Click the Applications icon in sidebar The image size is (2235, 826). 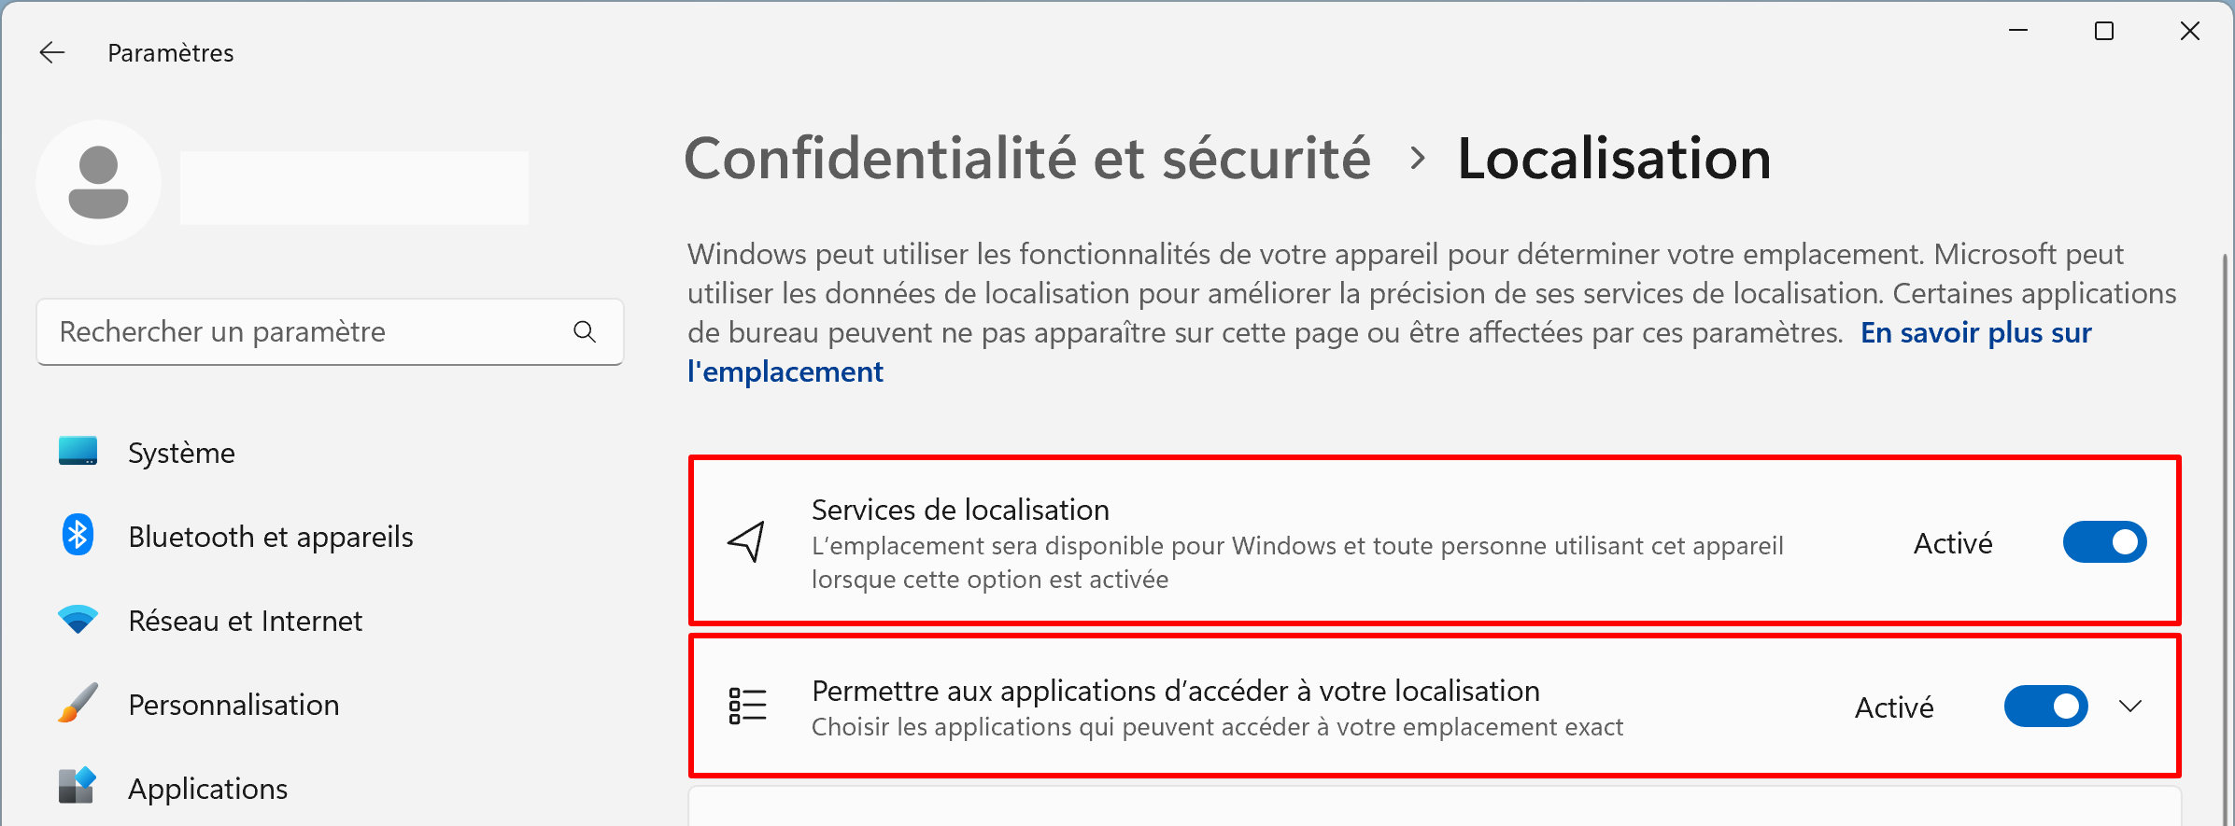pos(78,786)
